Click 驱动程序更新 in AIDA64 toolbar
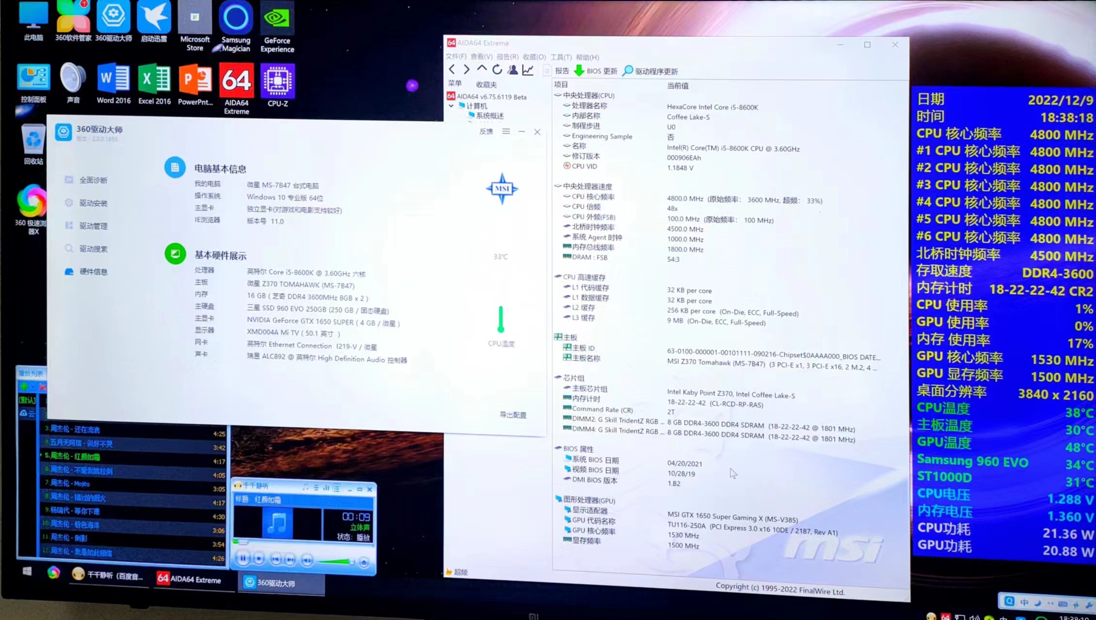Viewport: 1096px width, 620px height. point(650,71)
